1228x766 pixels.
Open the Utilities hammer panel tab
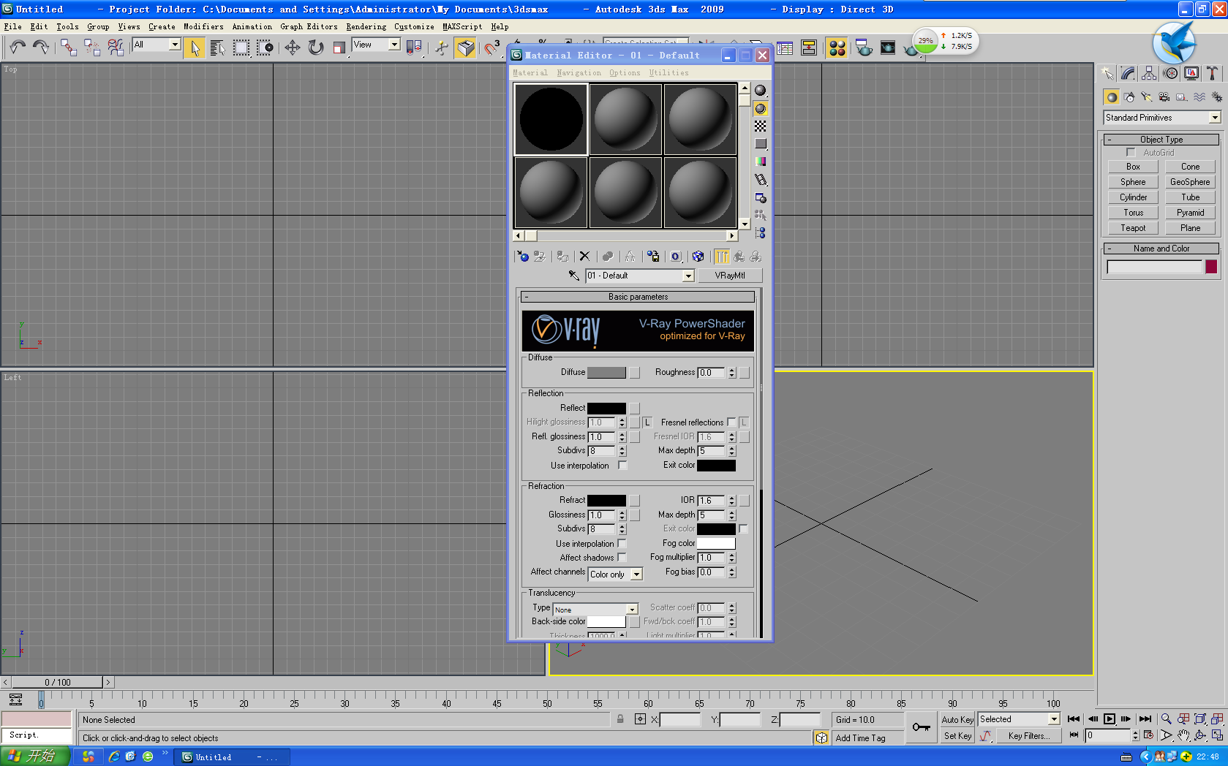click(1213, 73)
